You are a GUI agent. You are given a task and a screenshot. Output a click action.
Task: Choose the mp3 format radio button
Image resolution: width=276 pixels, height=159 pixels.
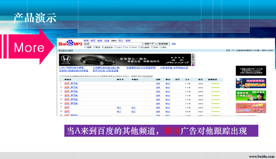pos(116,47)
